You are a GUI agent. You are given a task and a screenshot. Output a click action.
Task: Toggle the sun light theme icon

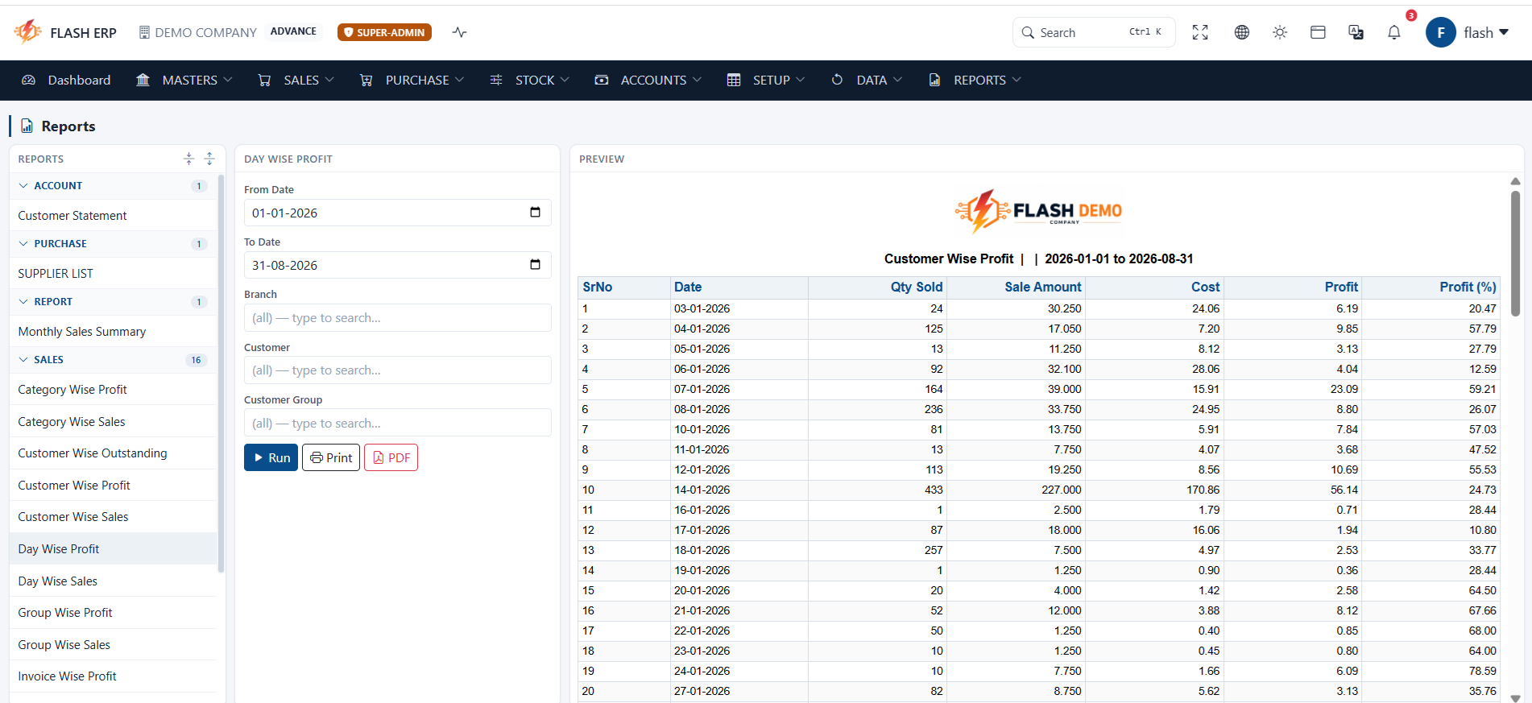point(1280,32)
